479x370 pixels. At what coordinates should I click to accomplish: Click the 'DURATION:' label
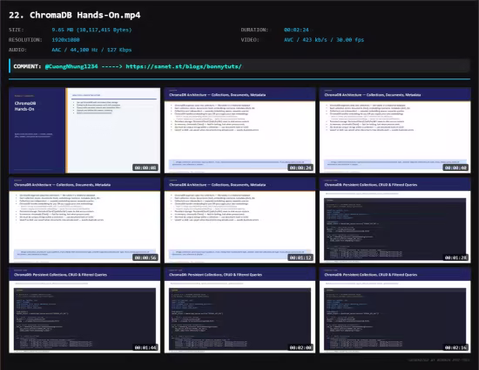(x=254, y=30)
